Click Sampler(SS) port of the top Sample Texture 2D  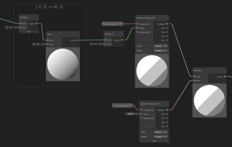pos(137,32)
